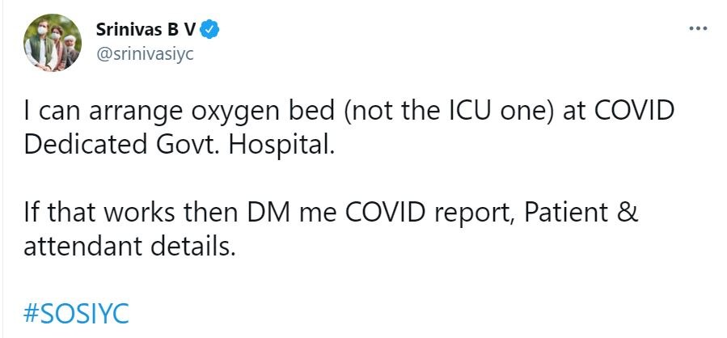The width and height of the screenshot is (727, 338).
Task: Click the word "report" in the tweet
Action: [470, 215]
